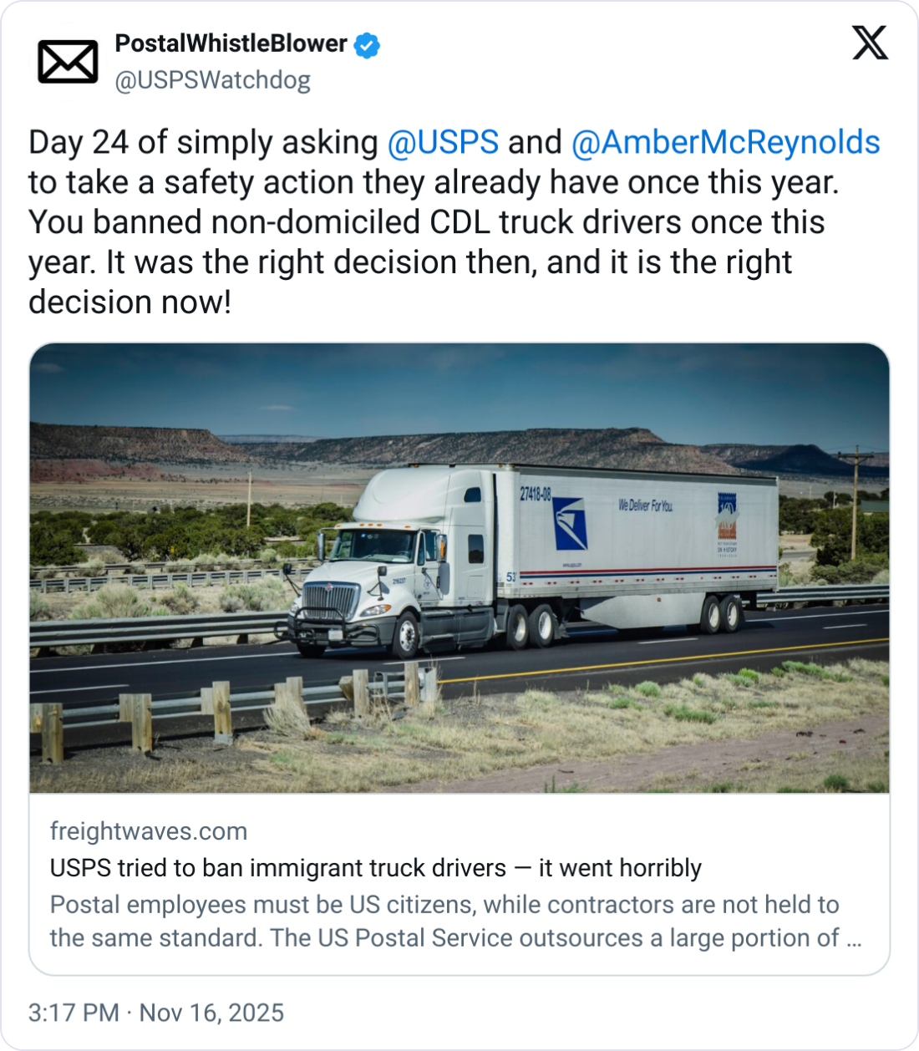Open the @USPSWatchdog handle
This screenshot has height=1051, width=919.
click(212, 80)
